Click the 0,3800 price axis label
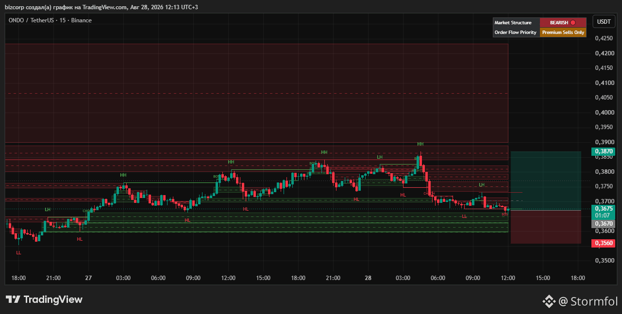This screenshot has height=314, width=622. 605,172
